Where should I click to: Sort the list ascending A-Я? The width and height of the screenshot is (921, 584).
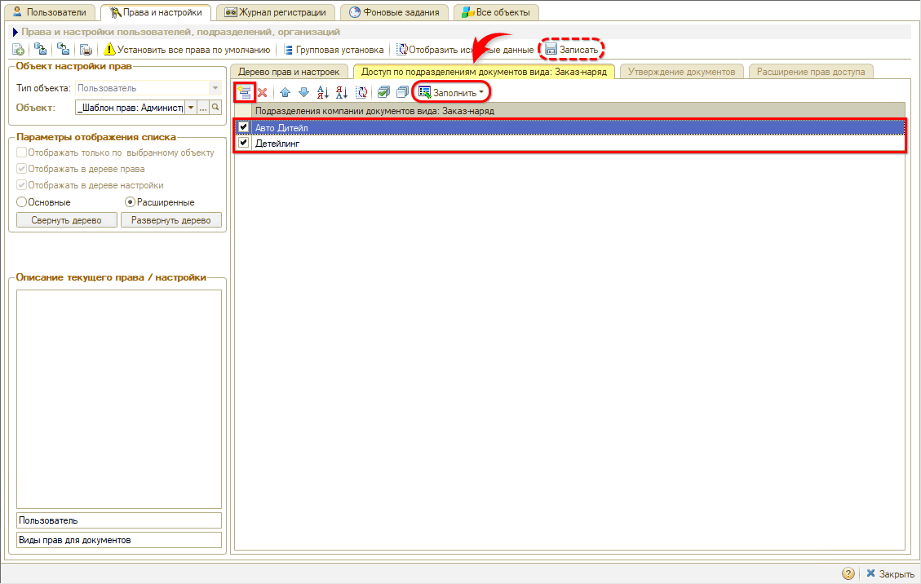(x=322, y=93)
